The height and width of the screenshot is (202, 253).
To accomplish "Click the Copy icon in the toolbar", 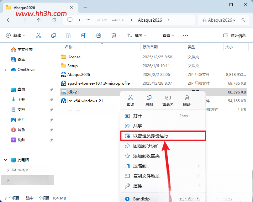I will [53, 35].
